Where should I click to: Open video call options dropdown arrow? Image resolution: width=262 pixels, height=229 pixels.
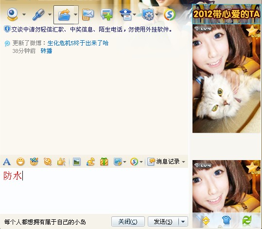click(x=24, y=15)
